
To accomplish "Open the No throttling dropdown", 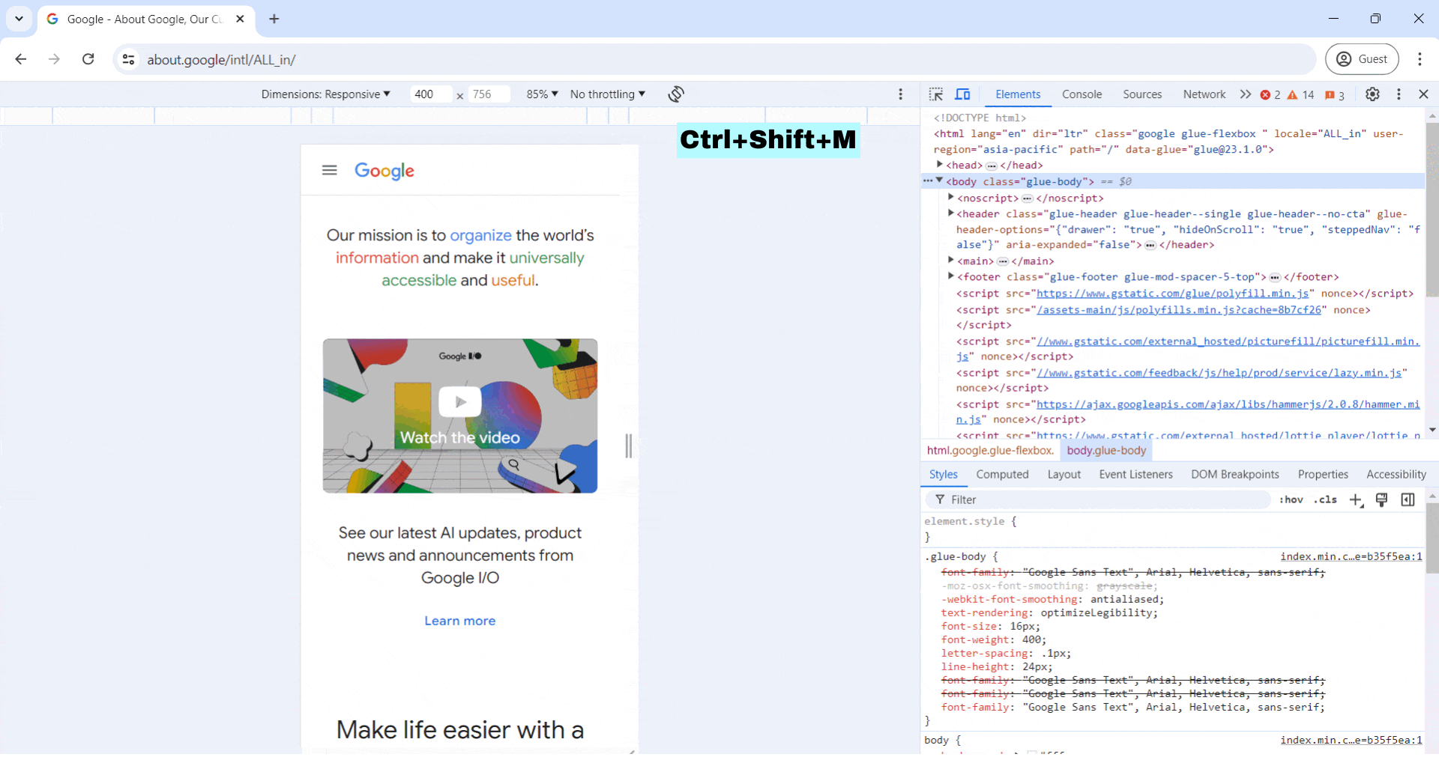I will (607, 94).
